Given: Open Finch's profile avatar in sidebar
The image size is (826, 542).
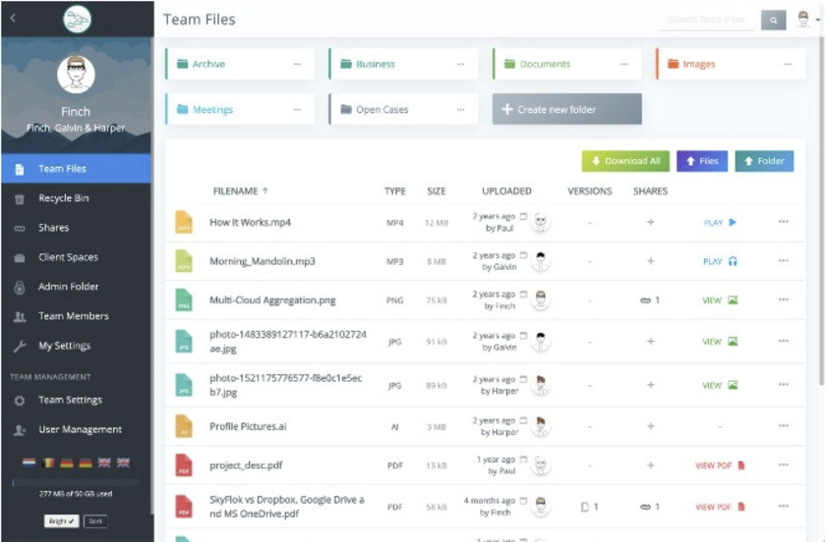Looking at the screenshot, I should 76,75.
